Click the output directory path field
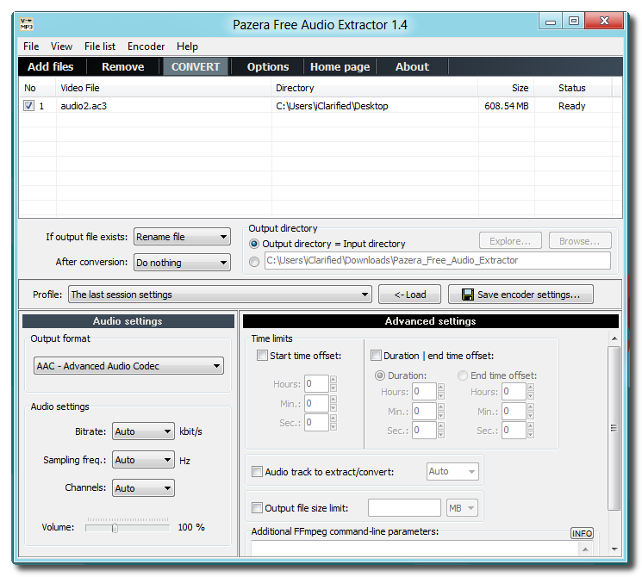Screen dimensions: 642x577 pyautogui.click(x=437, y=261)
